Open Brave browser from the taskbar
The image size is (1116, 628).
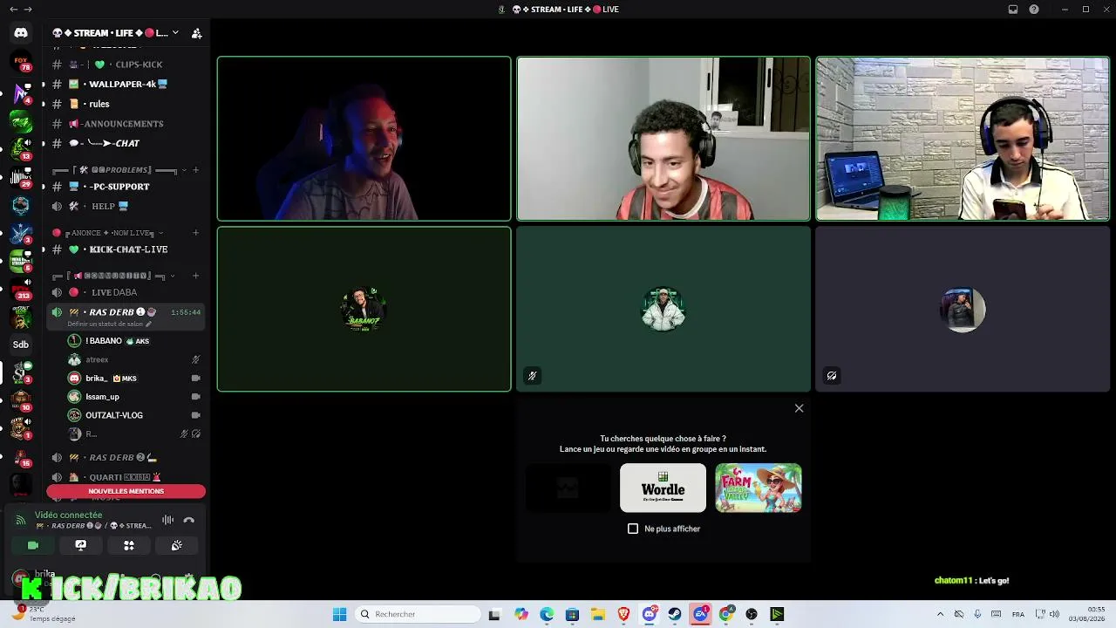coord(623,614)
